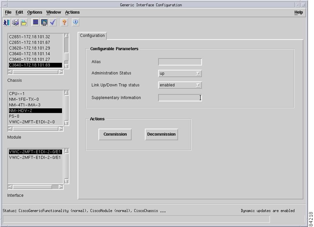Select the highlighted VWIC-2MFT-E1DI-2-0/E1 interface
The height and width of the screenshot is (227, 314).
(x=35, y=152)
